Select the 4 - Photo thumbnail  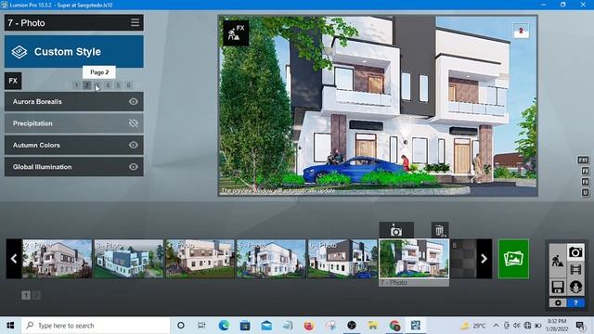pos(200,259)
